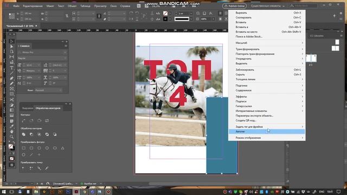The height and width of the screenshot is (195, 347).
Task: Click the Publish Online button
Action: click(235, 6)
